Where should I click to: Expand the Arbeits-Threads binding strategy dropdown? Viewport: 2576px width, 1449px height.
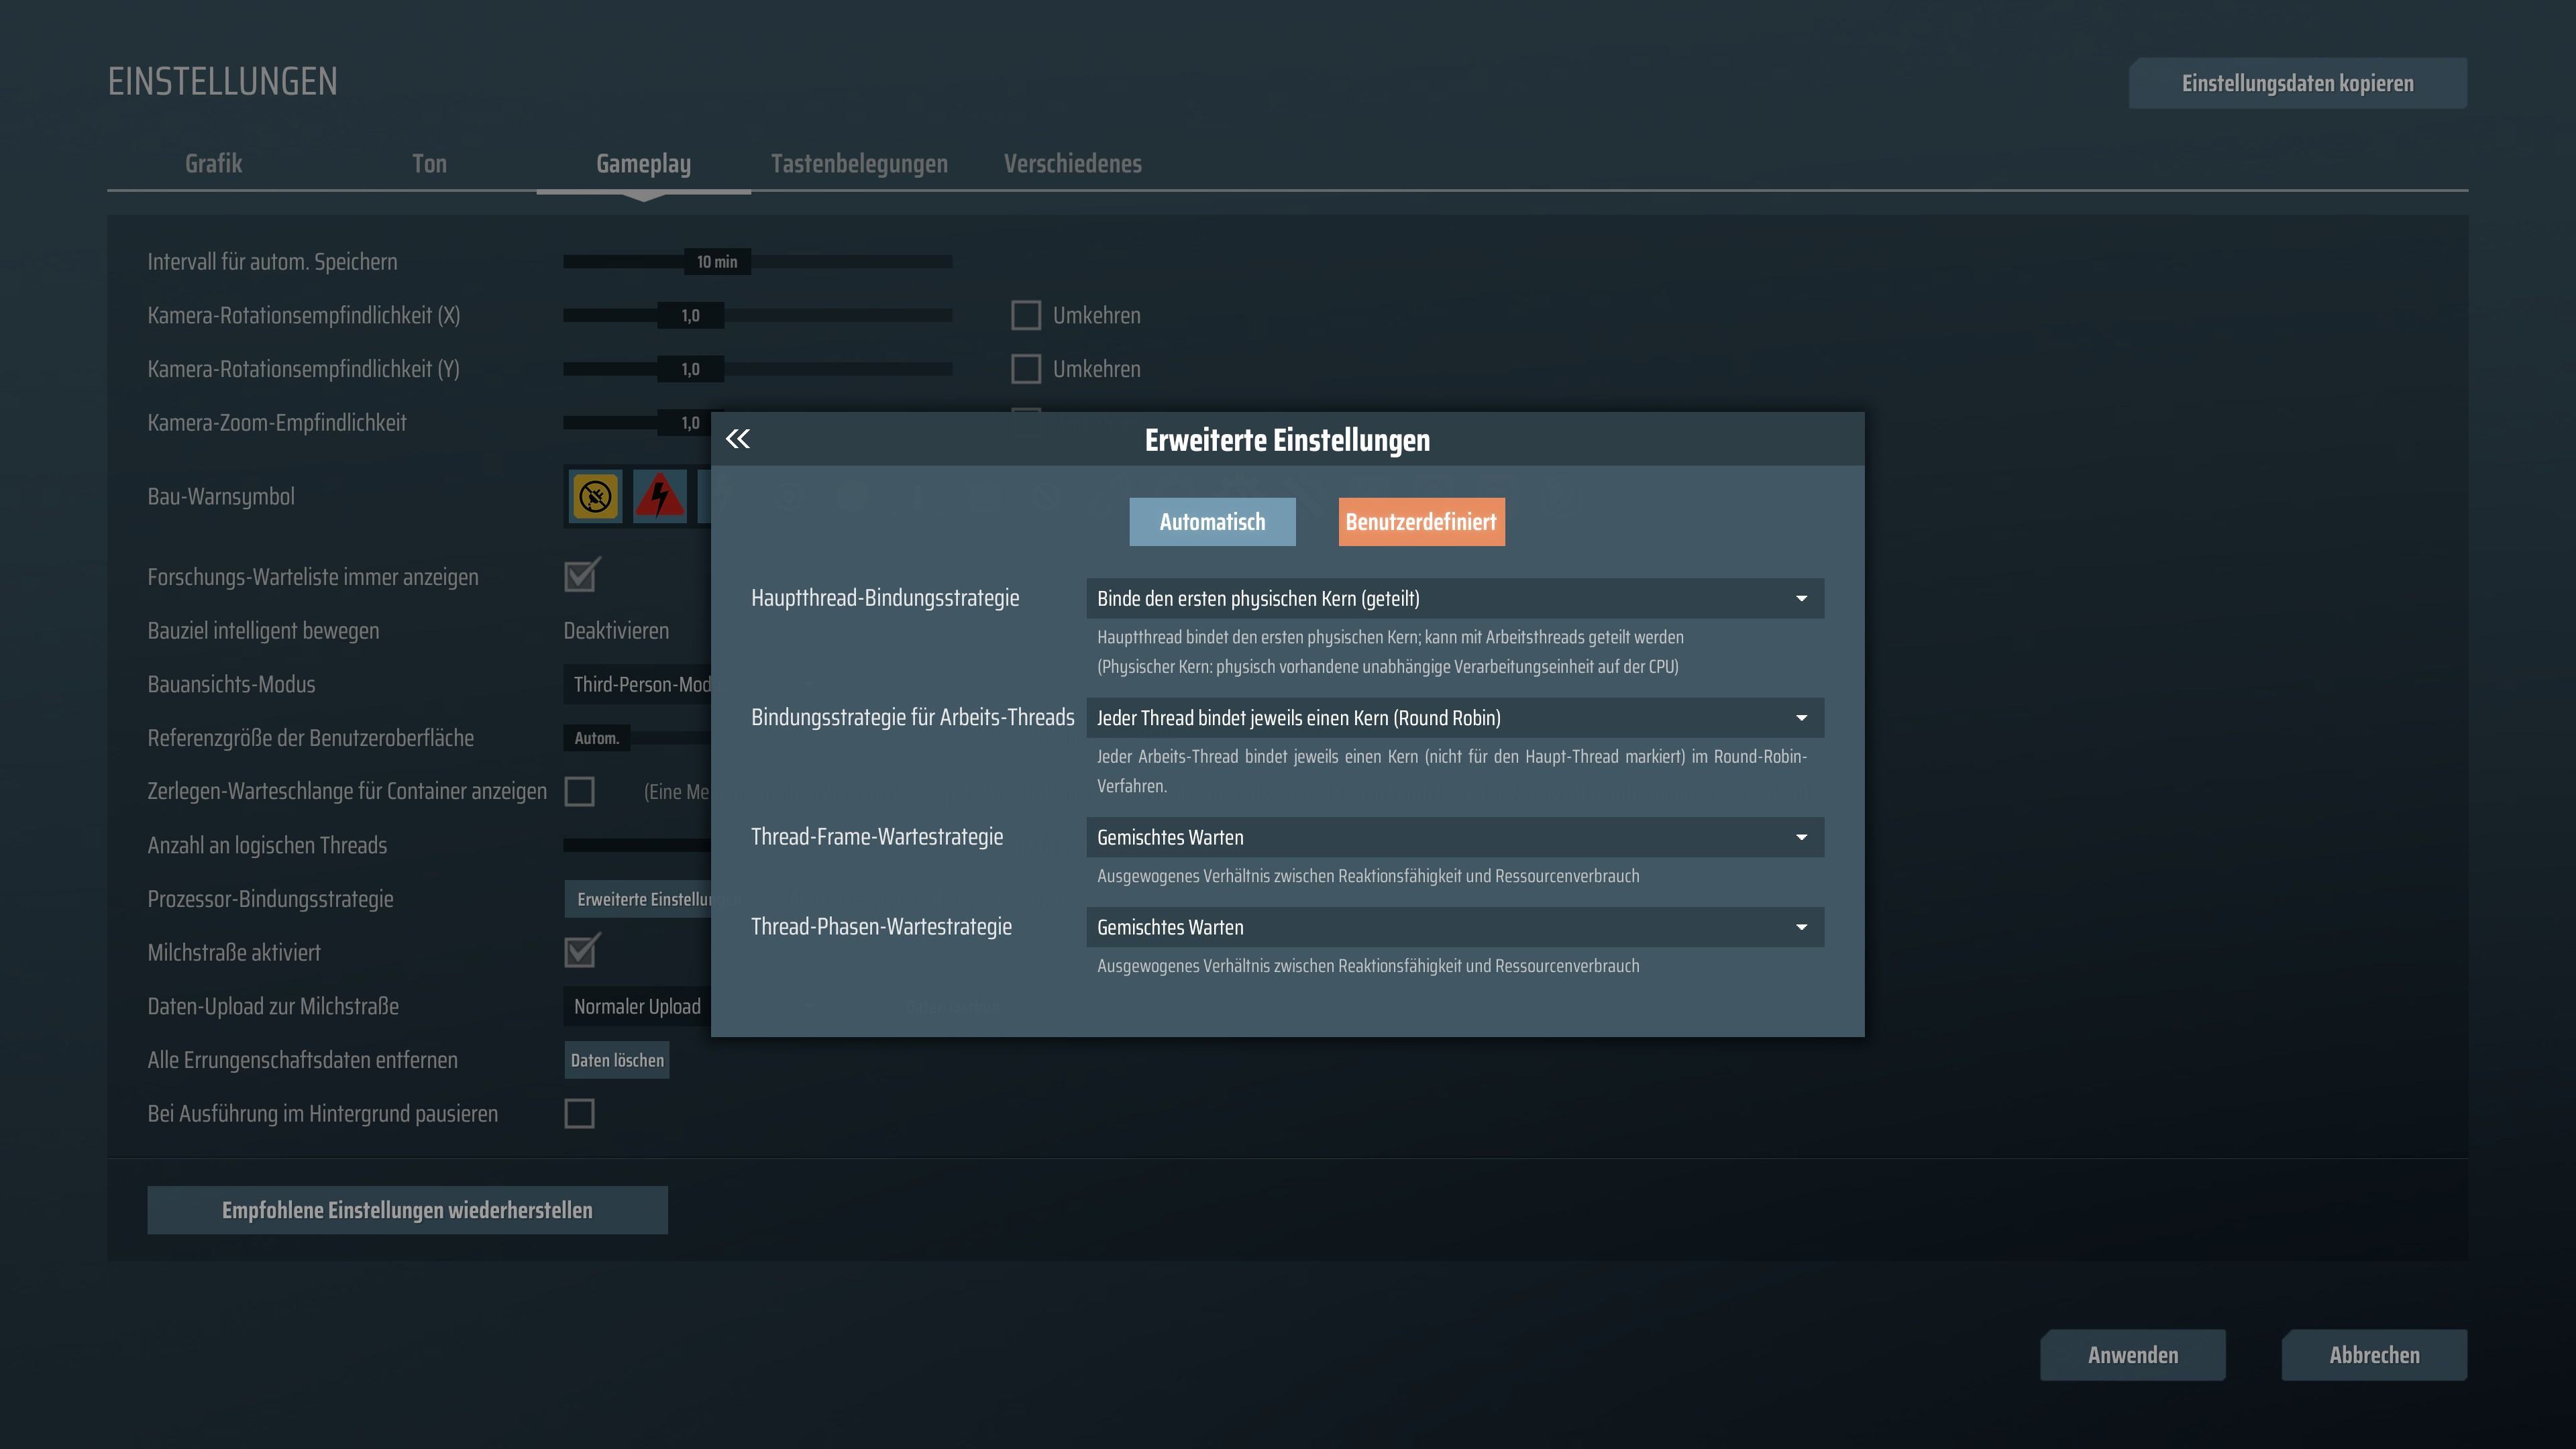tap(1454, 718)
